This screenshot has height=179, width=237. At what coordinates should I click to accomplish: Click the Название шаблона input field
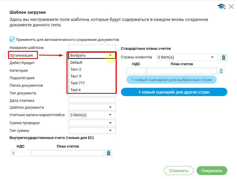click(92, 48)
